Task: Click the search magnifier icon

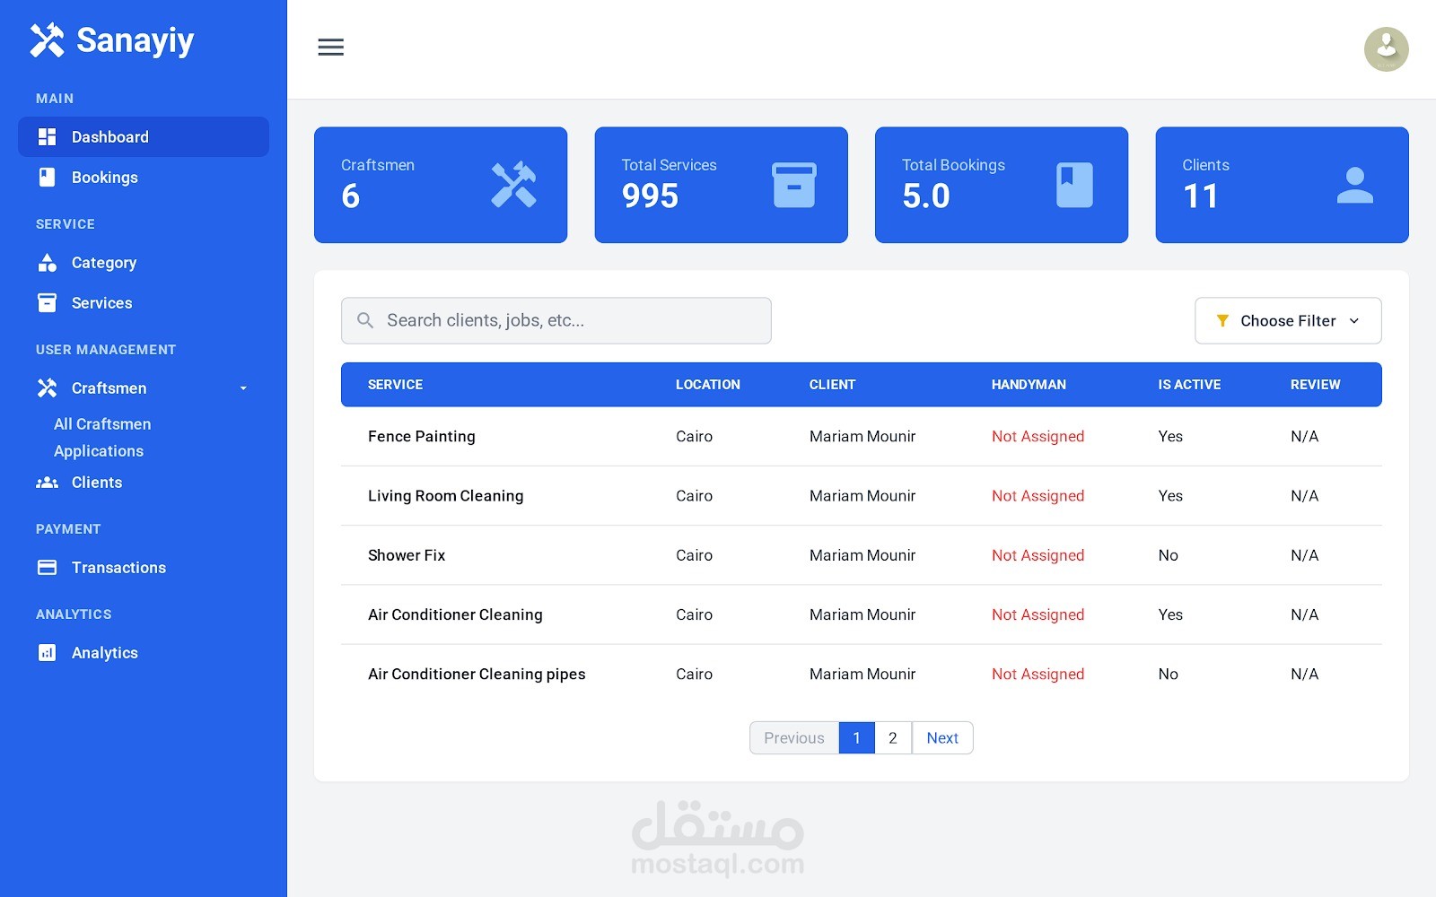Action: [365, 320]
